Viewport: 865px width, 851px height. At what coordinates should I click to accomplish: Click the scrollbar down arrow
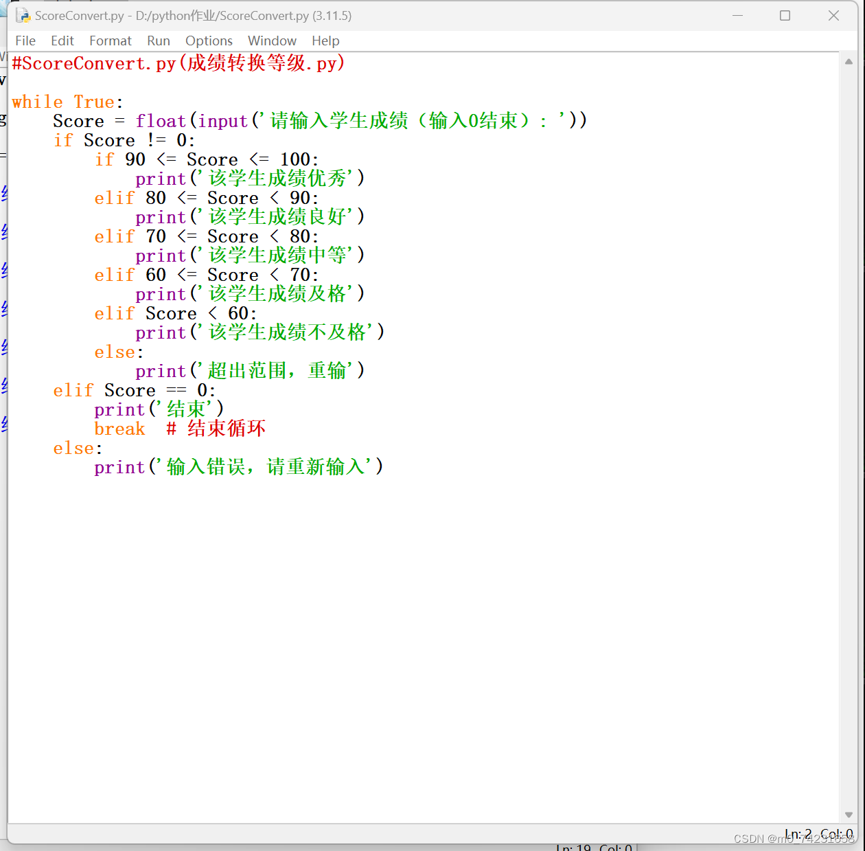tap(849, 815)
